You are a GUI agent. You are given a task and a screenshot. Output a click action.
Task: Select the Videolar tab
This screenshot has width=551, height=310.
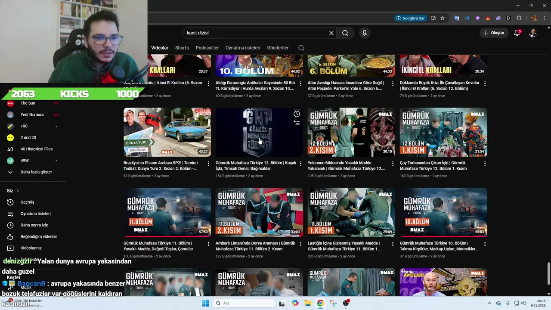[160, 48]
